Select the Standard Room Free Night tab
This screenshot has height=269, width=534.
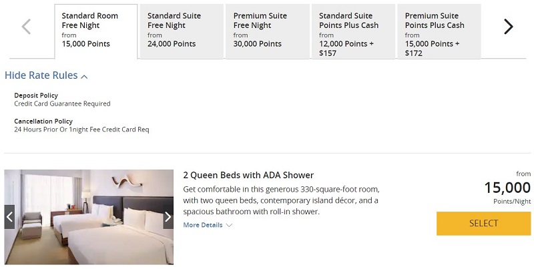tap(96, 31)
